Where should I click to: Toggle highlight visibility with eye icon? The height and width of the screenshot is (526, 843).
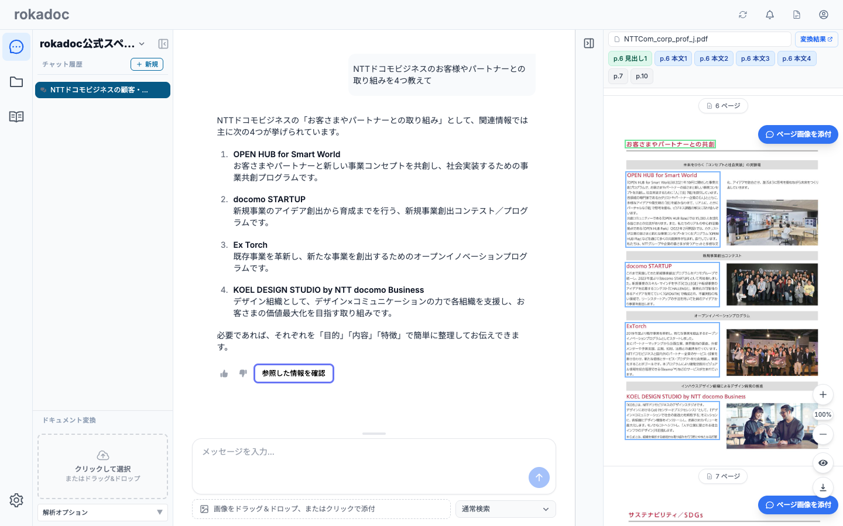[x=823, y=463]
